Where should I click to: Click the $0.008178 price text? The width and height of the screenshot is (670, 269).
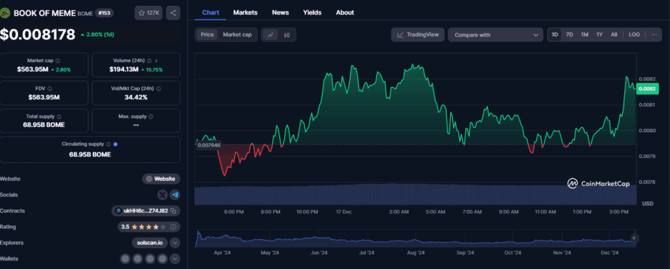click(x=37, y=35)
